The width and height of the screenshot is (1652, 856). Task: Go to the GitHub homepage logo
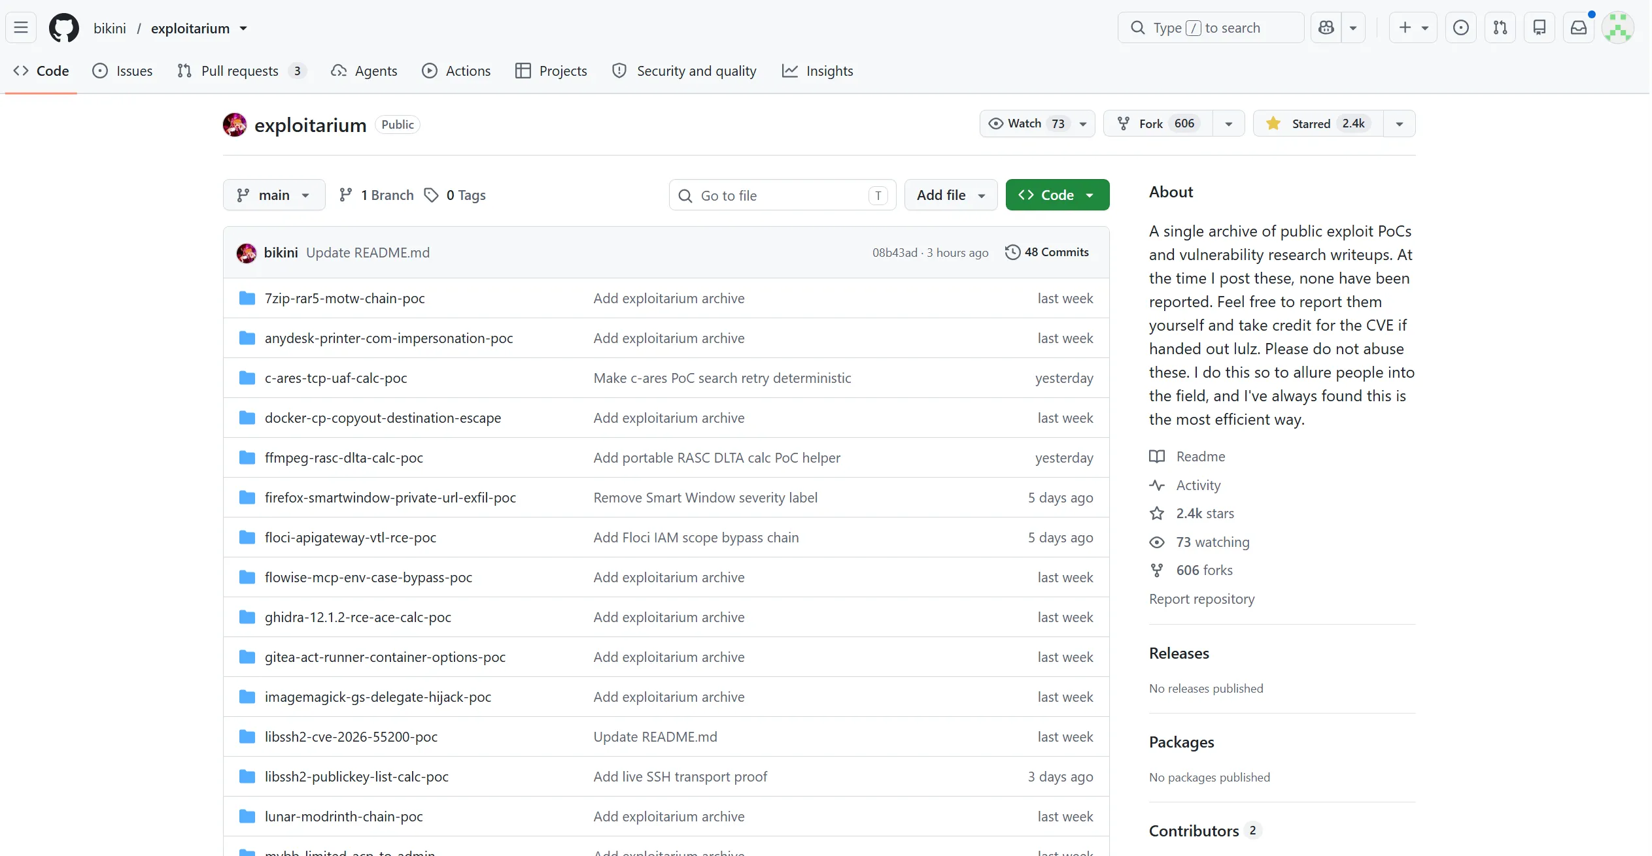coord(64,28)
